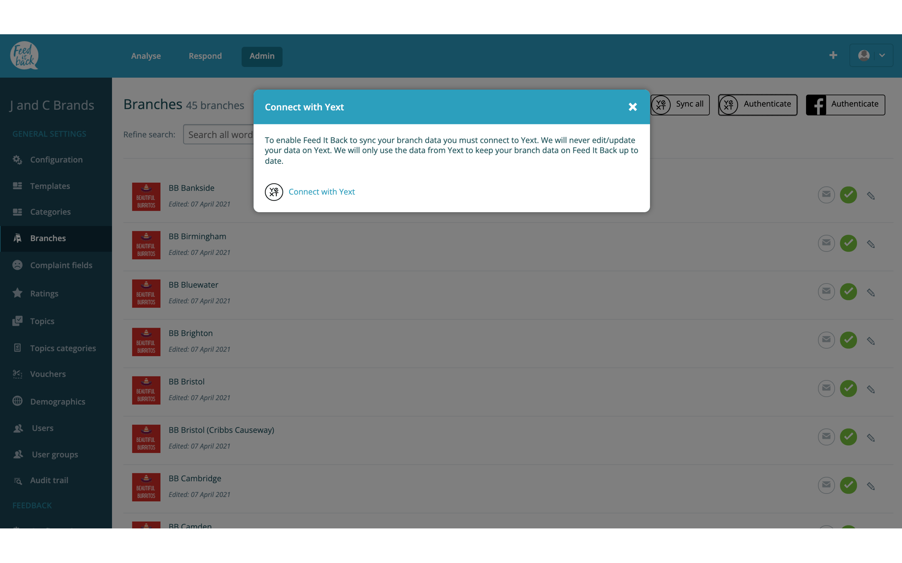Focus the Refine search input field
Screen dimensions: 902x563
[218, 135]
